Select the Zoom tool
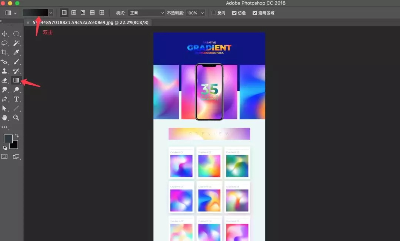This screenshot has width=400, height=241. [x=16, y=118]
